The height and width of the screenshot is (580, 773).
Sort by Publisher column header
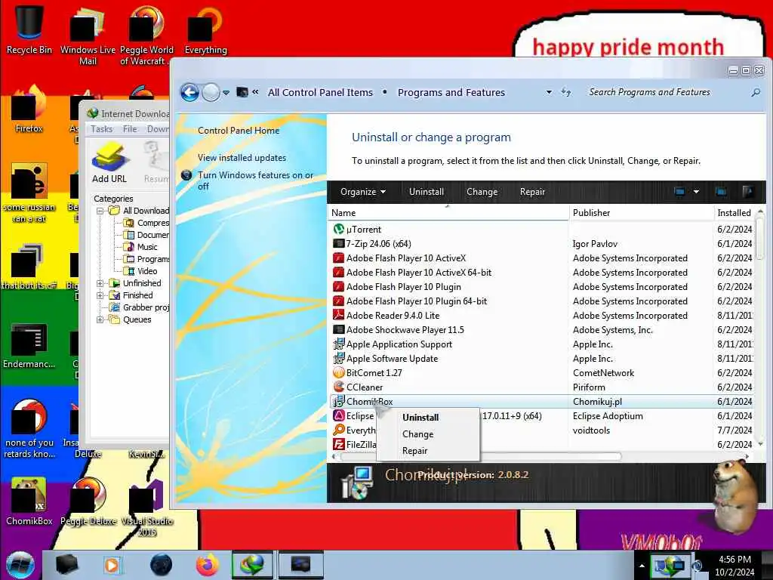pyautogui.click(x=642, y=213)
